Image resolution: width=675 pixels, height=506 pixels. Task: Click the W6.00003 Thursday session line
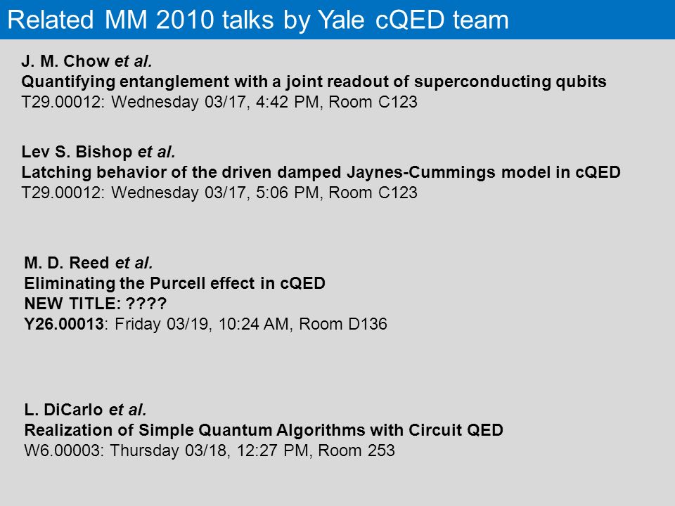tap(210, 450)
